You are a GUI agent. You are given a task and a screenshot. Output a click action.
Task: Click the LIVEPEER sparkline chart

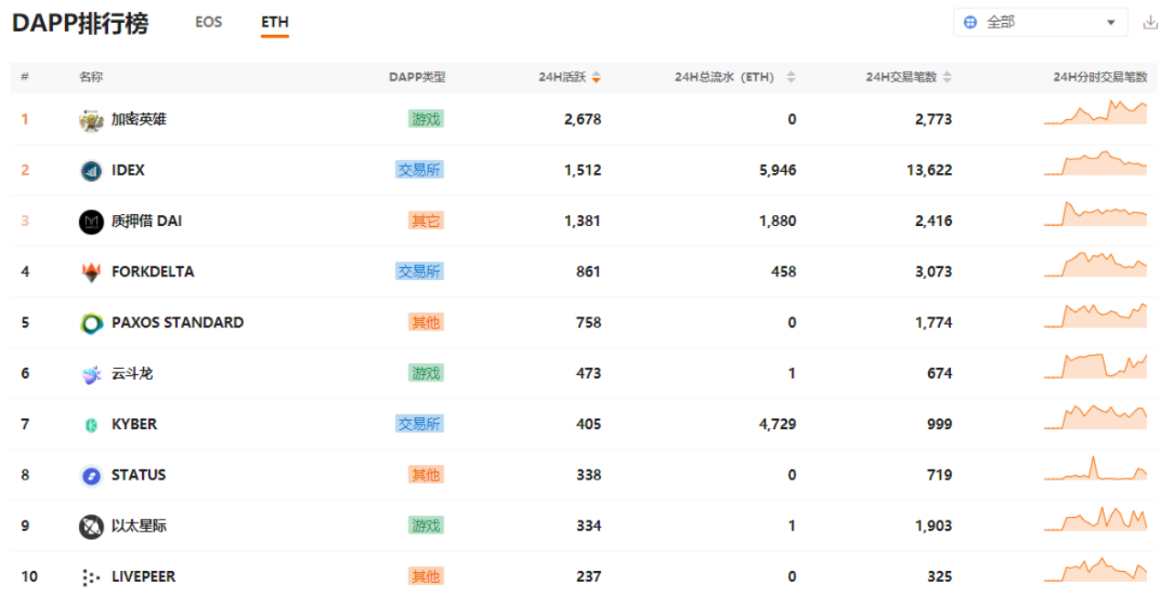click(x=1096, y=569)
